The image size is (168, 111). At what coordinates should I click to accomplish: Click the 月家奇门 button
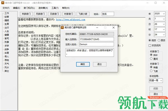40,14
